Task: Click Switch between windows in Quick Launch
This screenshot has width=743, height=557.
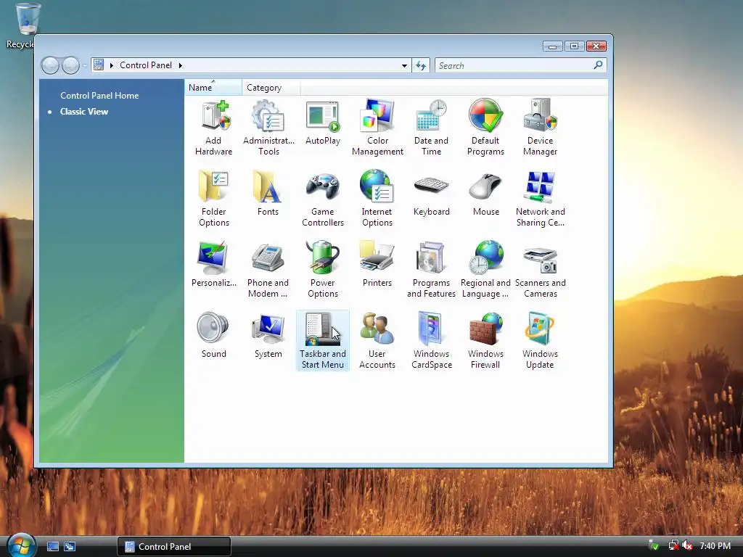Action: pyautogui.click(x=70, y=547)
